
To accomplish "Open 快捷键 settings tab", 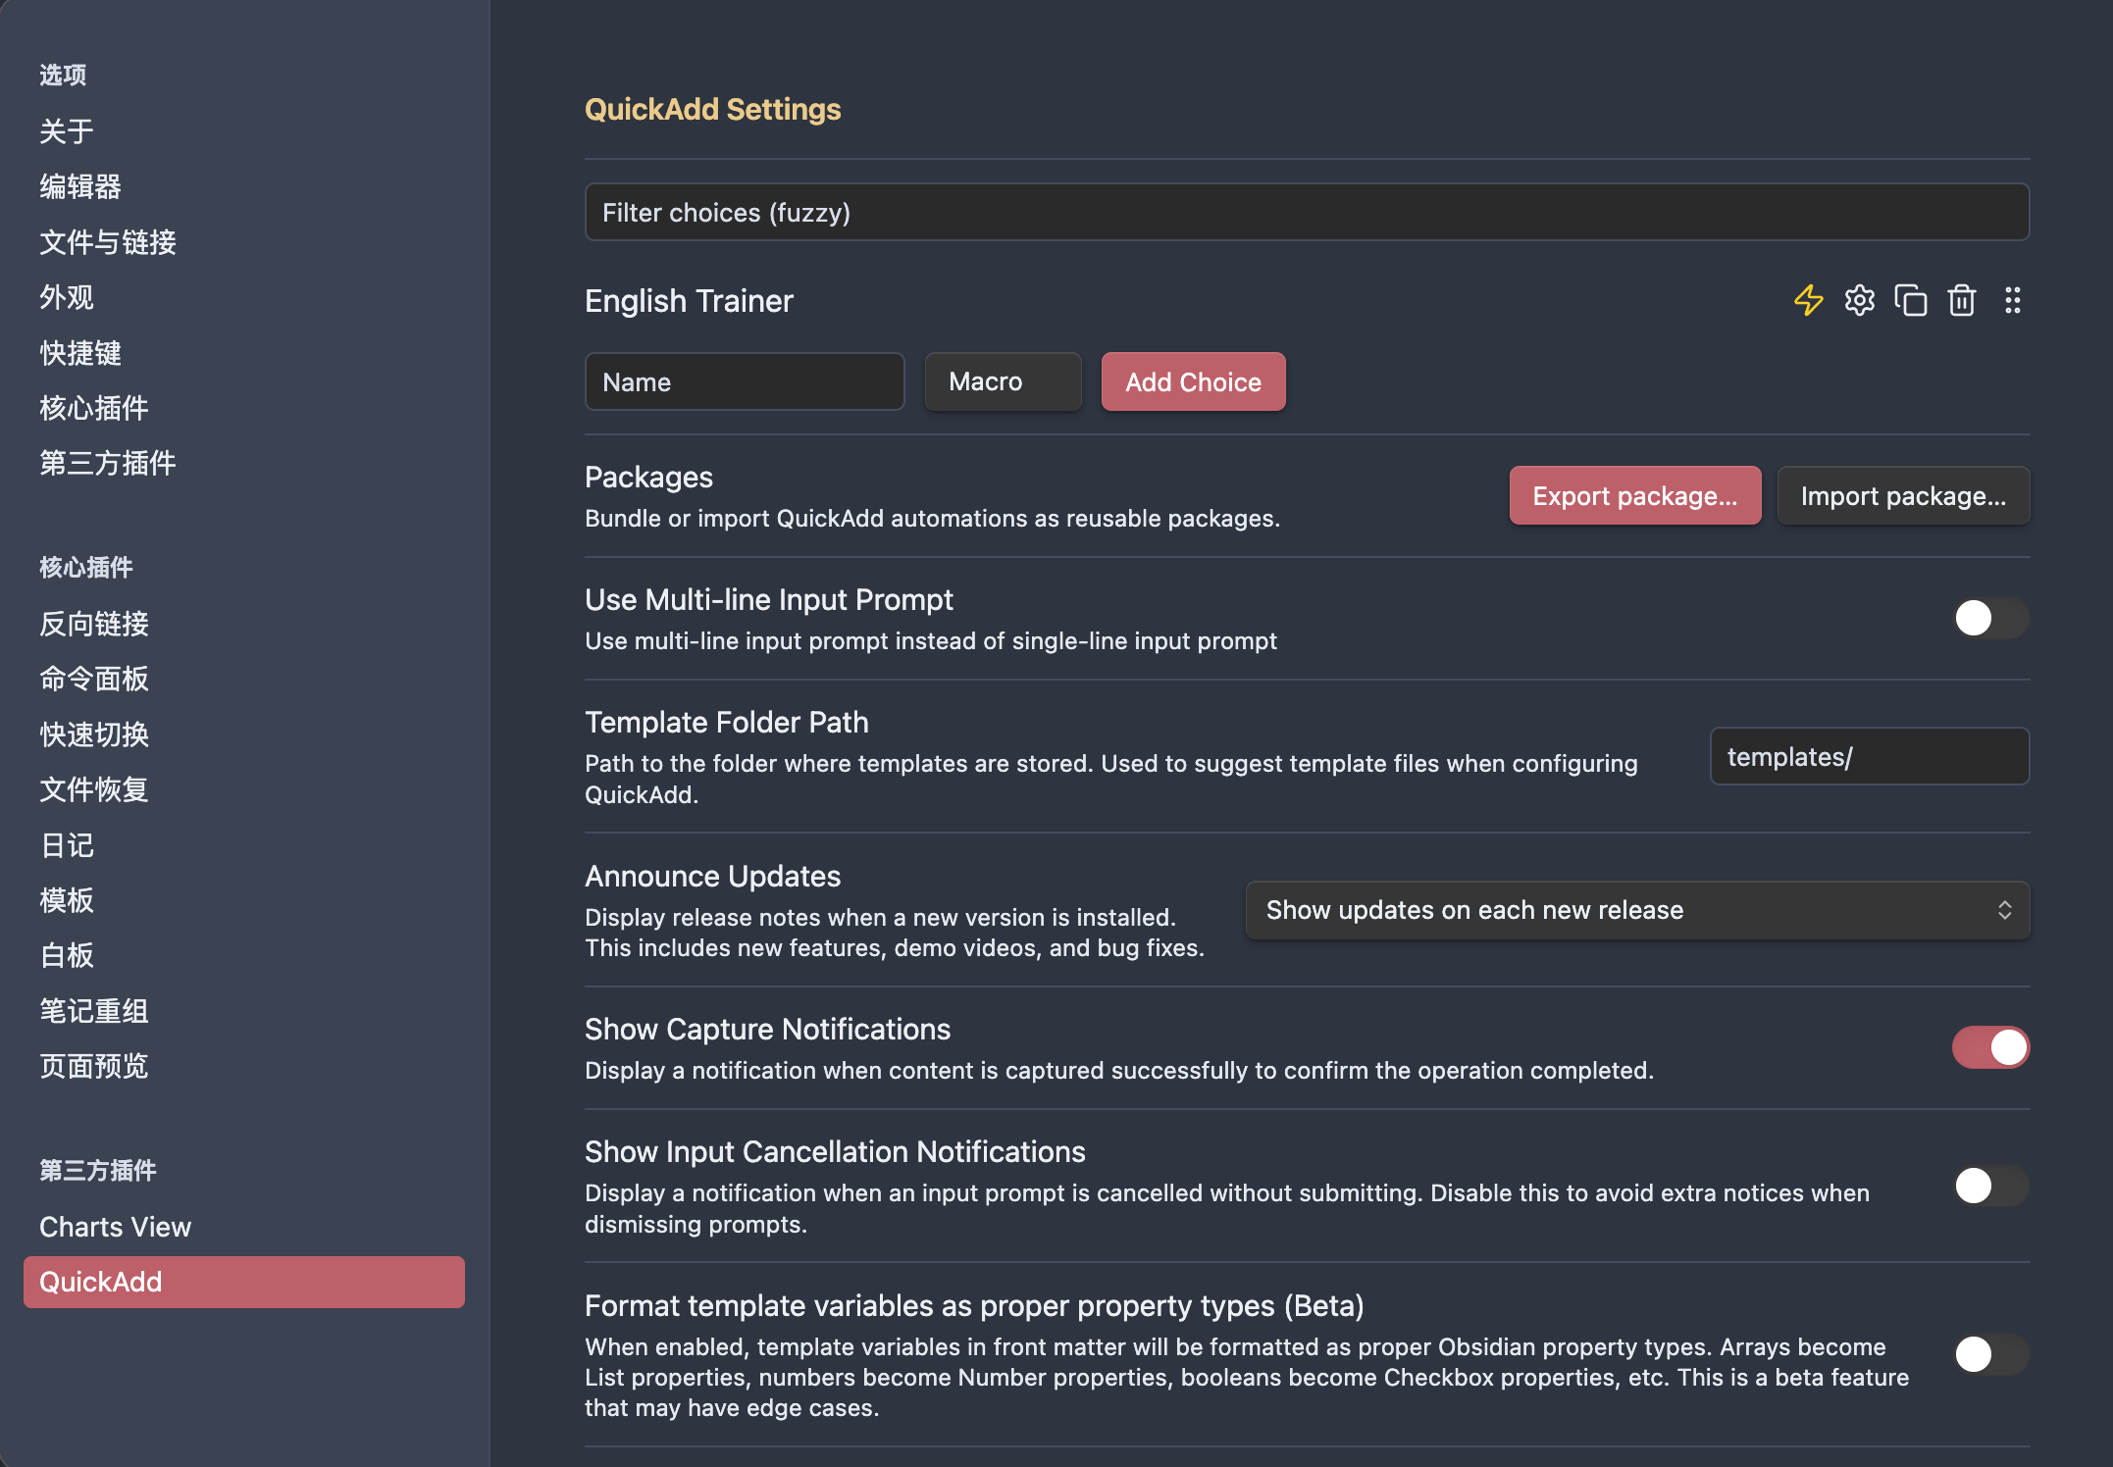I will [x=244, y=353].
